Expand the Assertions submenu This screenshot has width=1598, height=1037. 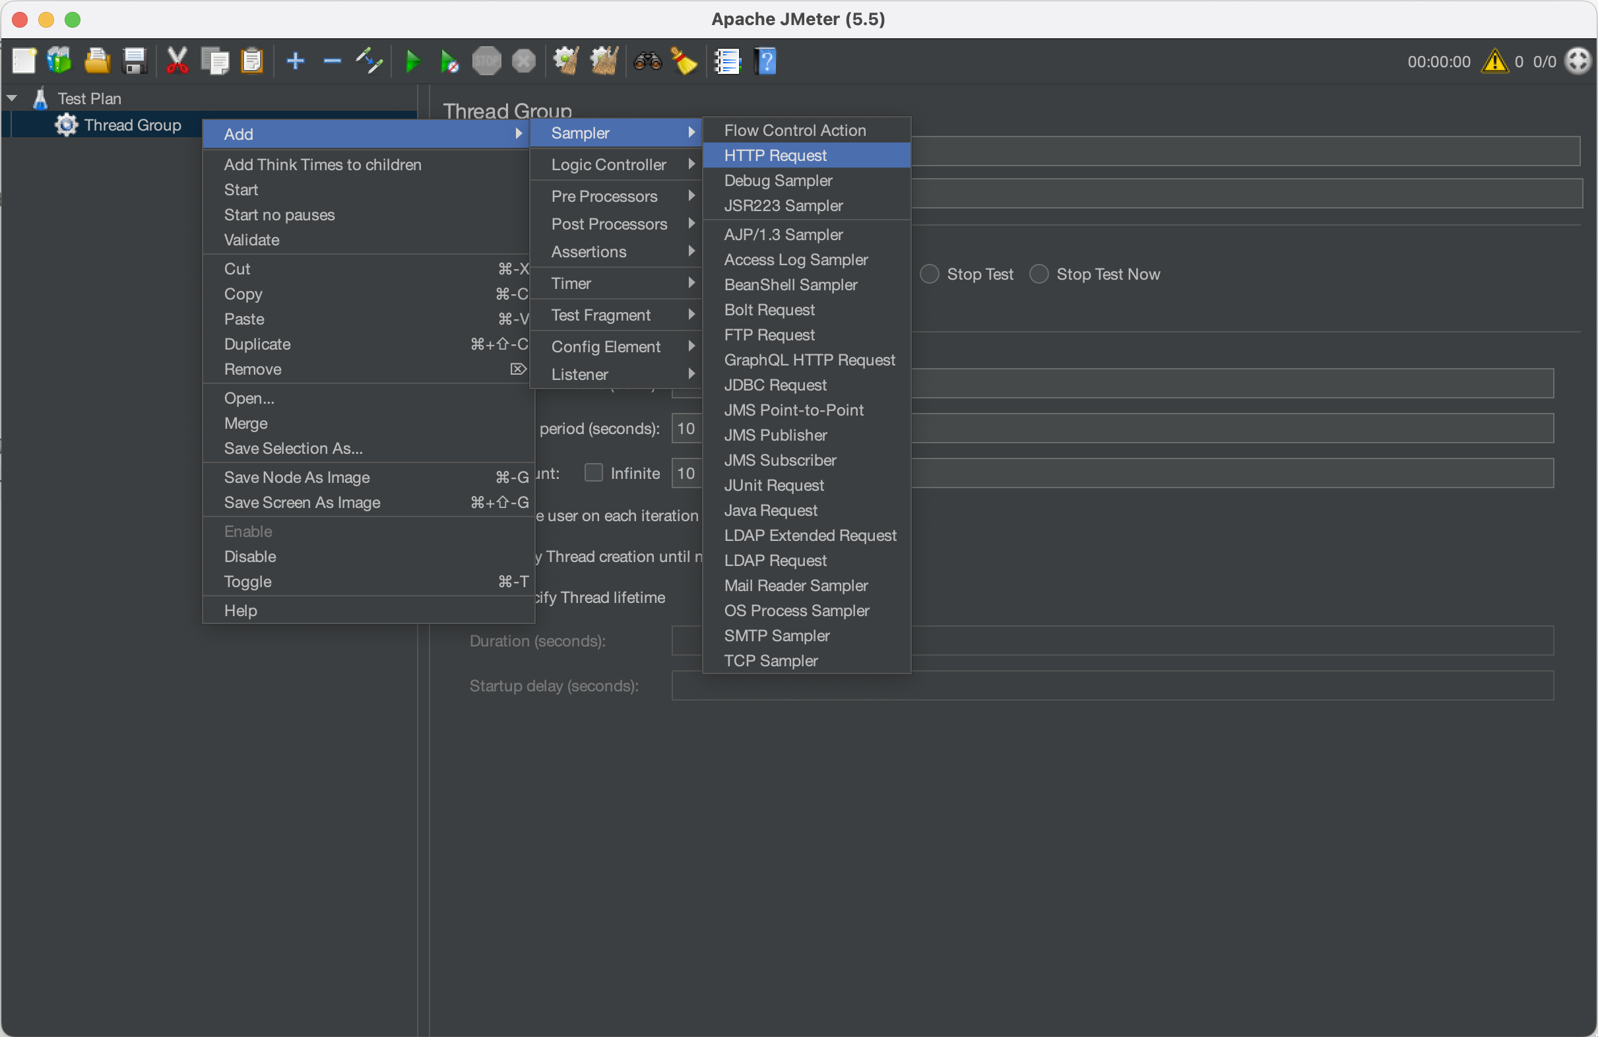coord(616,252)
